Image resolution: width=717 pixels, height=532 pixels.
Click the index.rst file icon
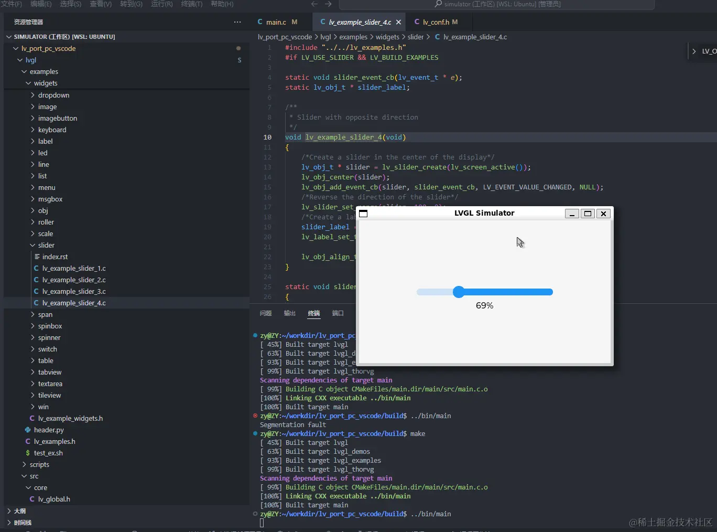point(37,257)
